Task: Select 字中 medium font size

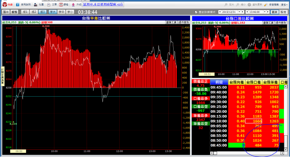Action: pyautogui.click(x=61, y=12)
